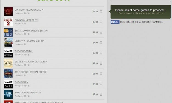172x103 pixels.
Task: Tick the checkbox for Dungeon Keeper Gold
Action: (x=101, y=12)
